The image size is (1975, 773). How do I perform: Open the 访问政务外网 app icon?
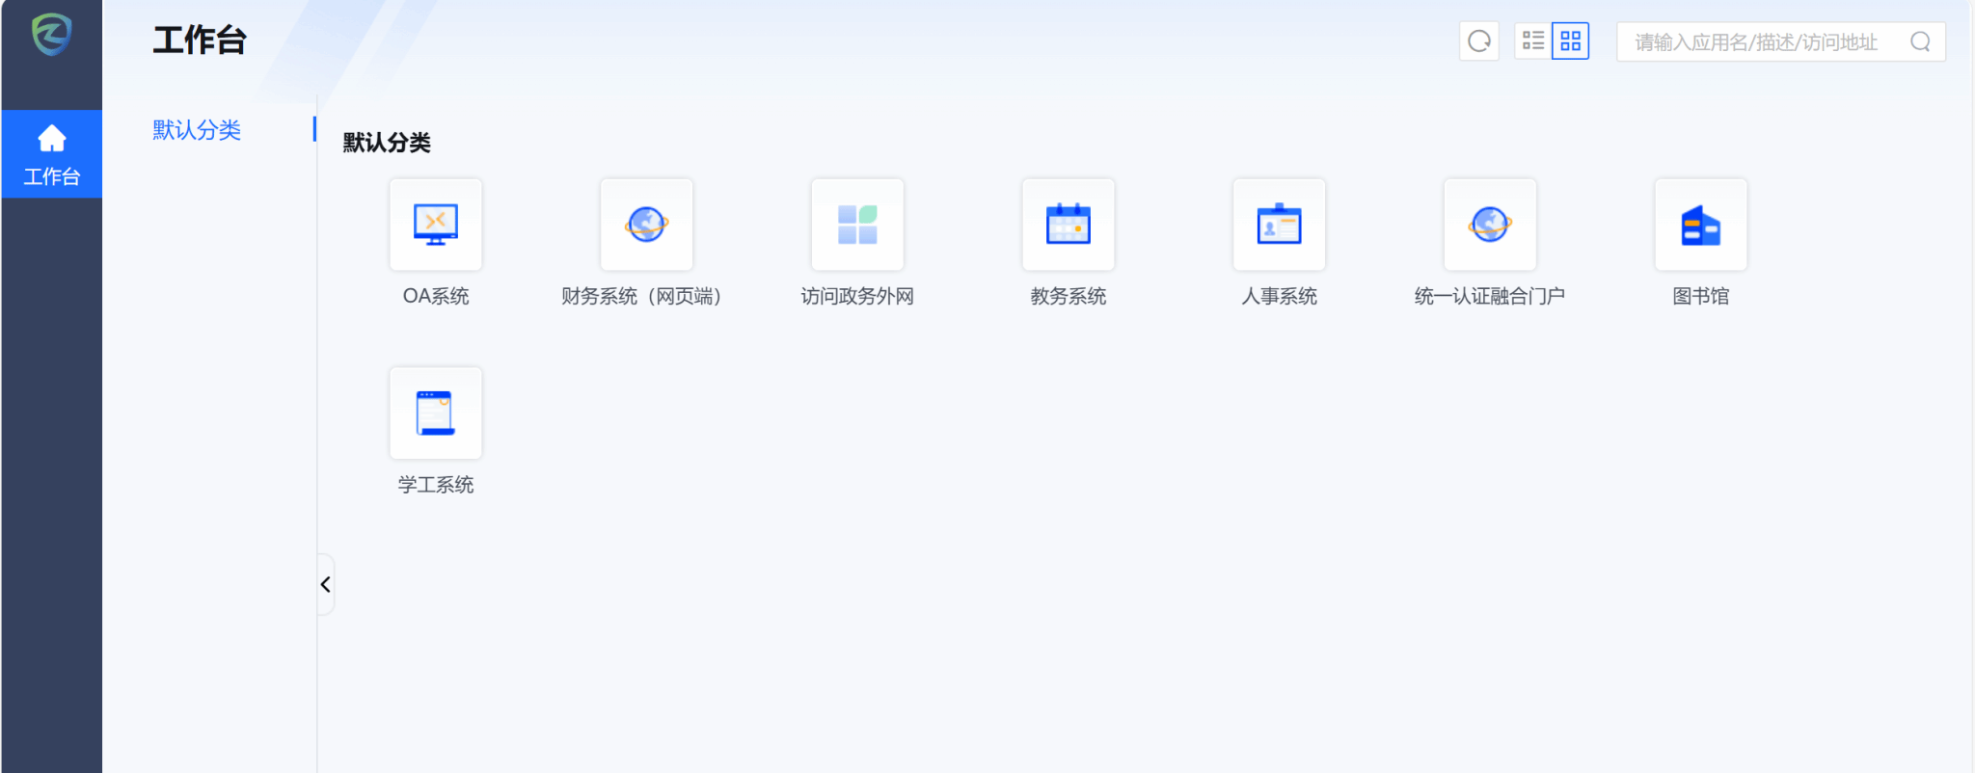point(857,225)
